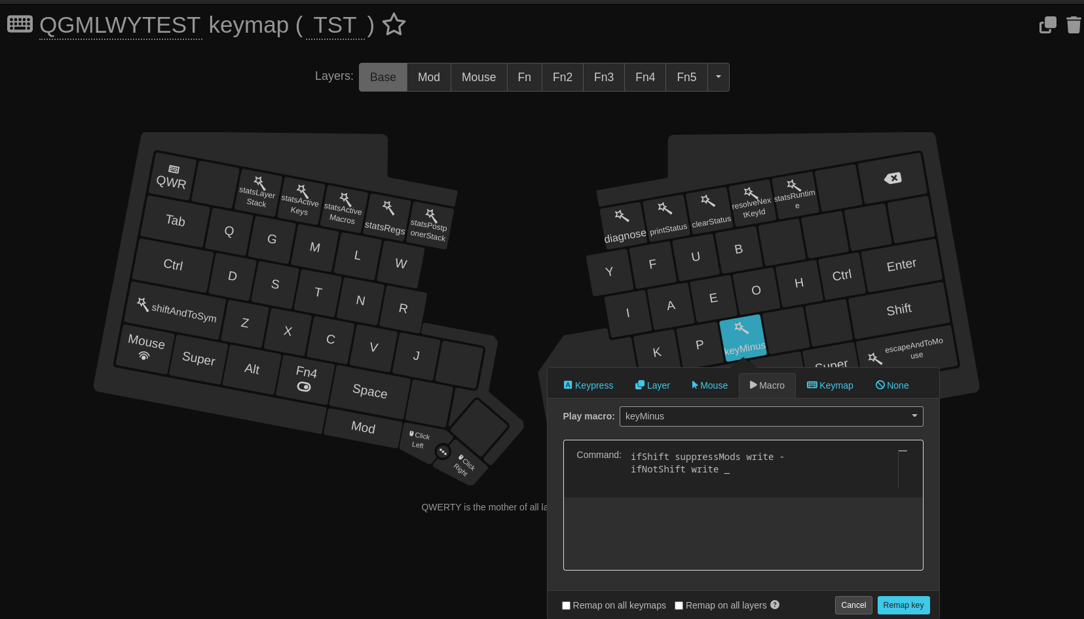Check the Remap on all keymaps checkbox
The image size is (1084, 619).
[x=566, y=605]
